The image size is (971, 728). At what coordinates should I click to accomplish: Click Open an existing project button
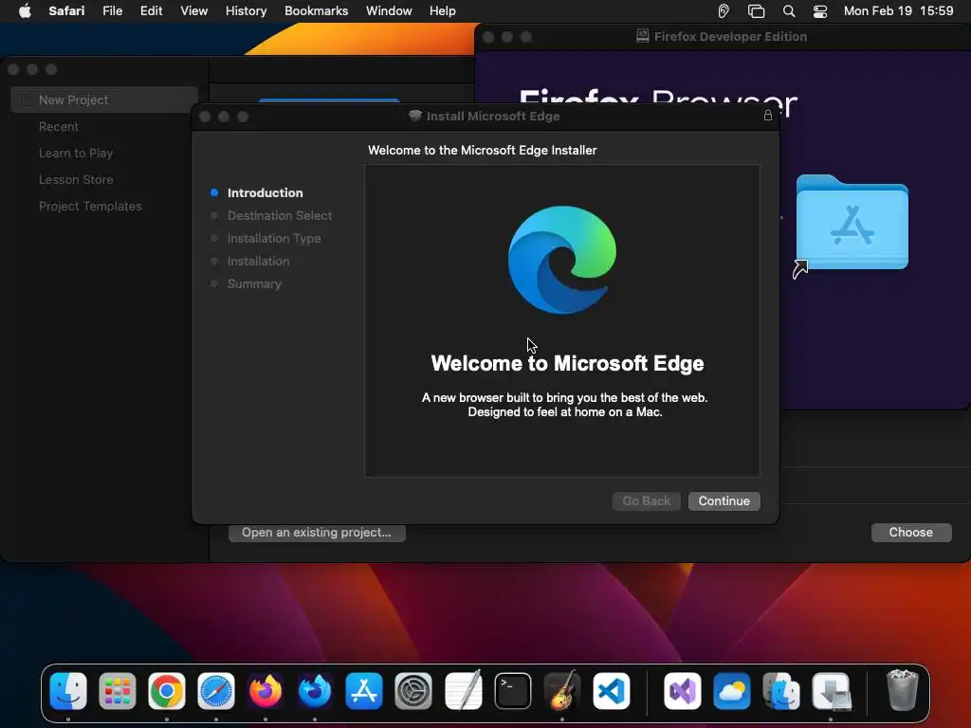pos(317,533)
